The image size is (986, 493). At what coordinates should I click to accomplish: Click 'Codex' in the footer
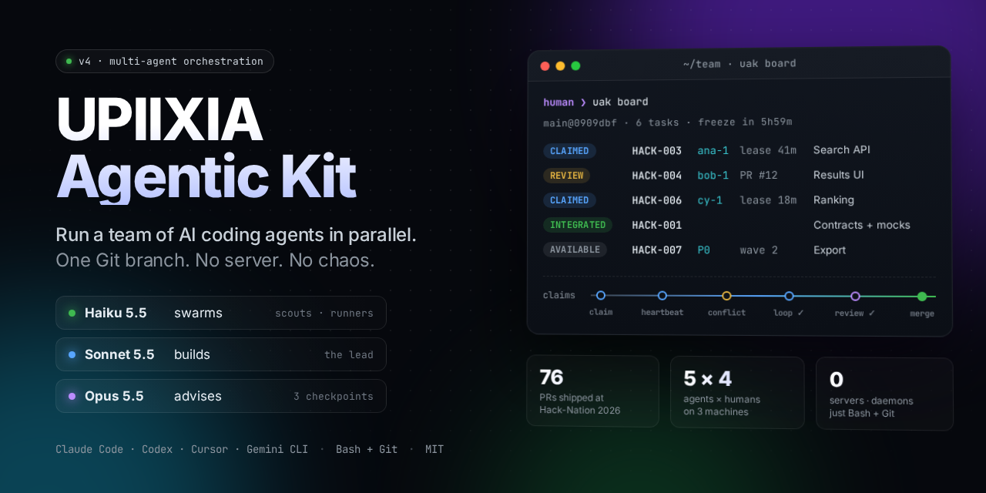pos(157,449)
